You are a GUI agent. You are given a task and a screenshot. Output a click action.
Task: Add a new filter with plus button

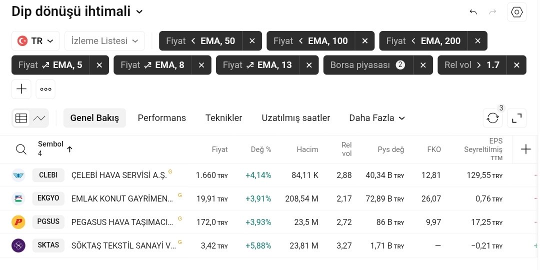click(x=21, y=89)
